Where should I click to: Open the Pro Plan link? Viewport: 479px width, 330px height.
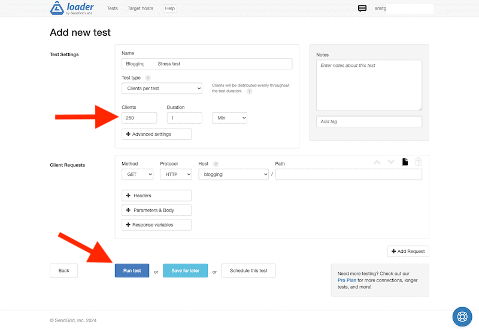pyautogui.click(x=347, y=280)
